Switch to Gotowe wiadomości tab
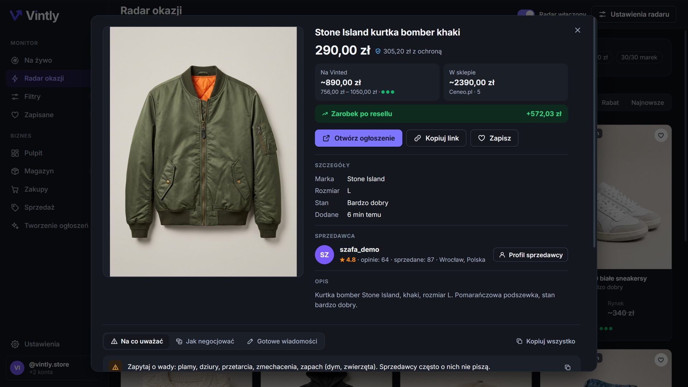The image size is (688, 387). [x=282, y=341]
